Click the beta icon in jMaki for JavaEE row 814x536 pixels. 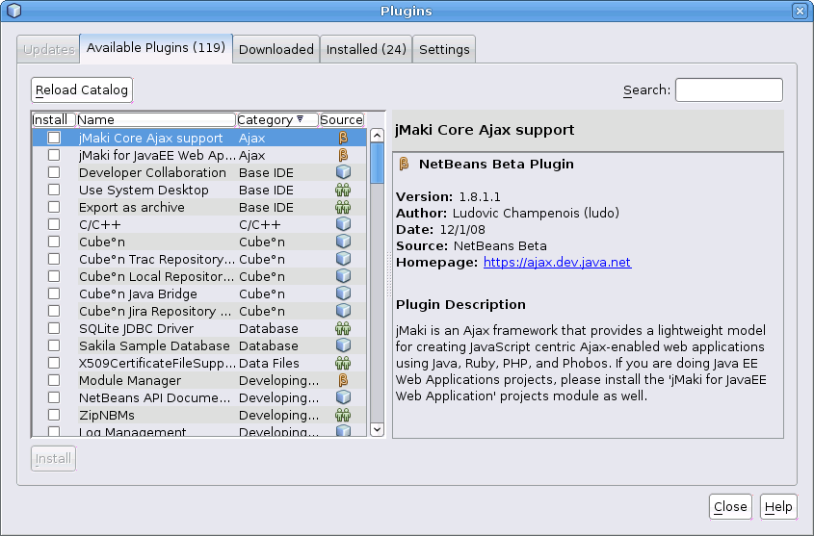click(x=343, y=155)
